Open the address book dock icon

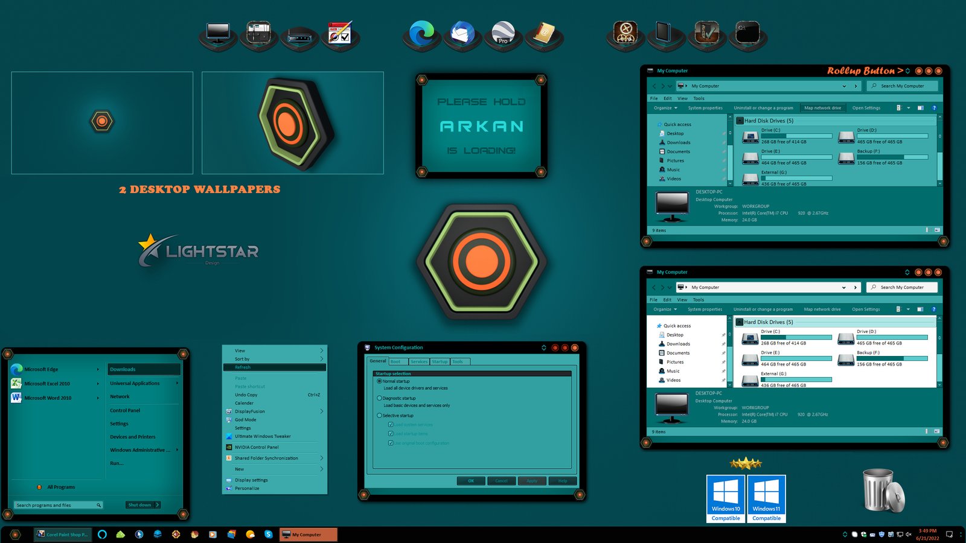(x=544, y=33)
